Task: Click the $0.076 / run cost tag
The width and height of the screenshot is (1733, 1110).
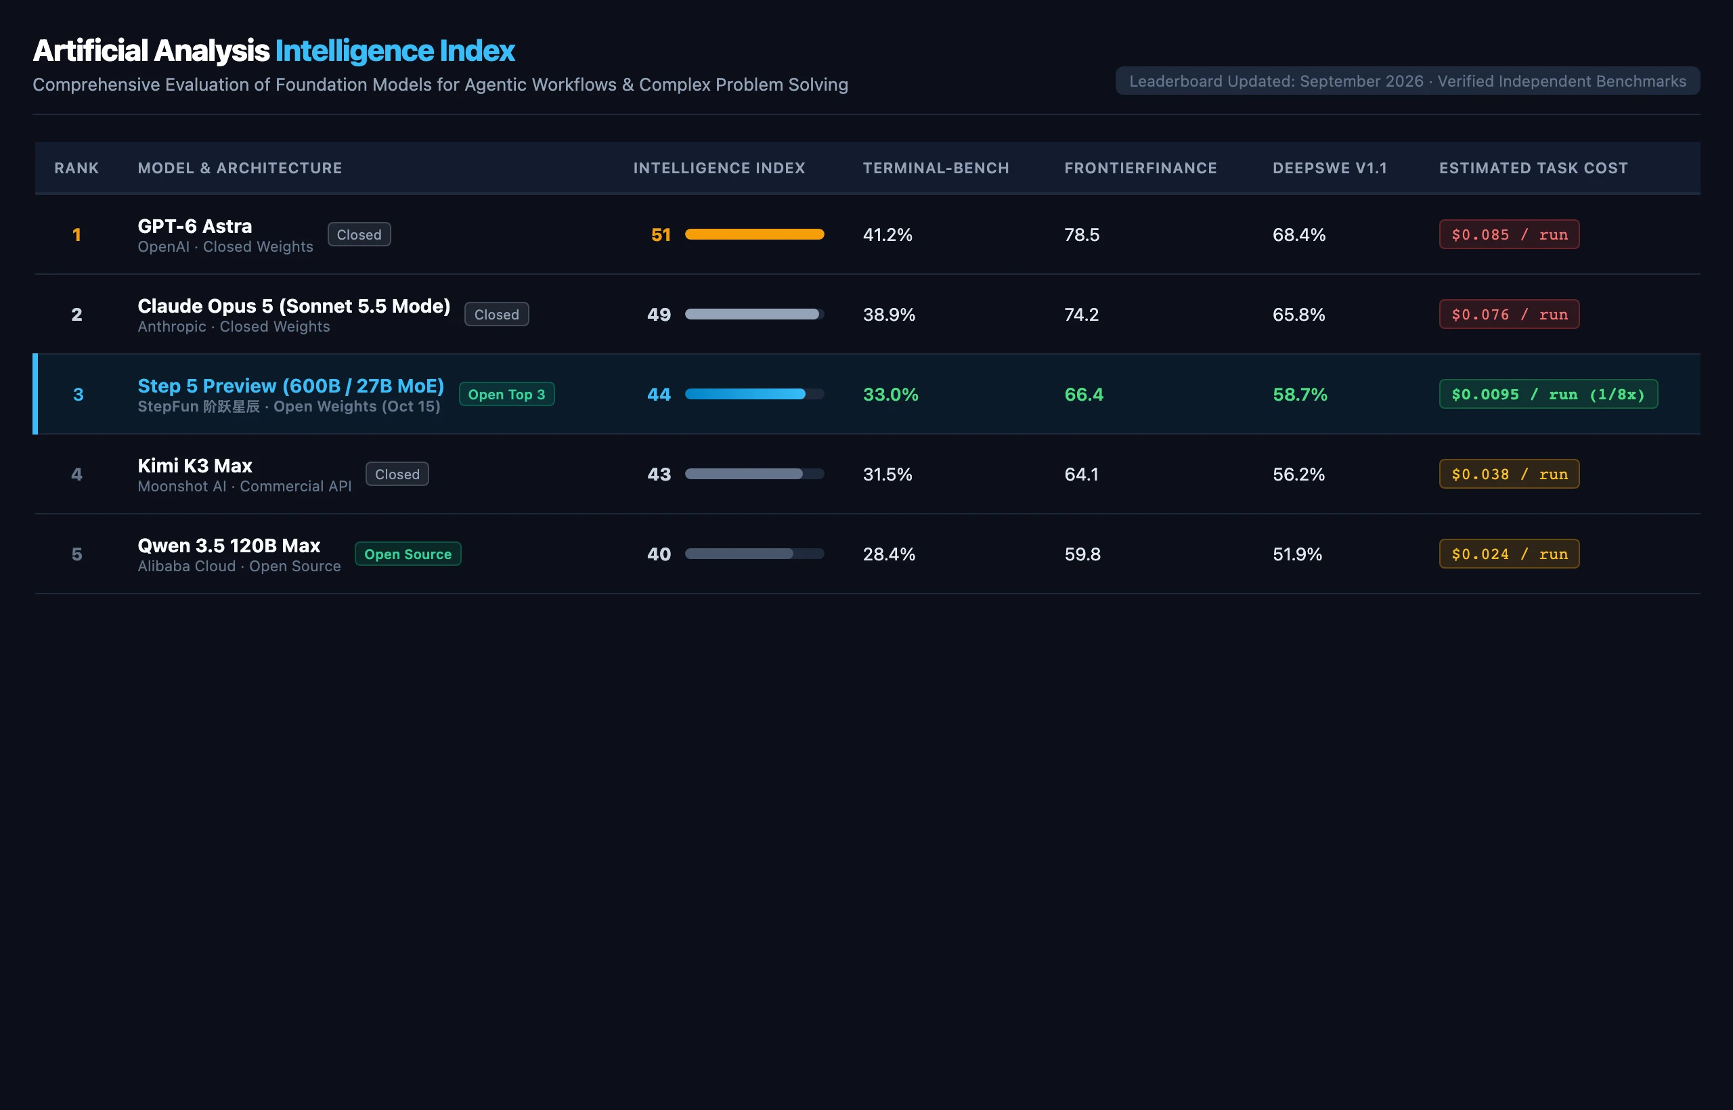Action: click(x=1509, y=314)
